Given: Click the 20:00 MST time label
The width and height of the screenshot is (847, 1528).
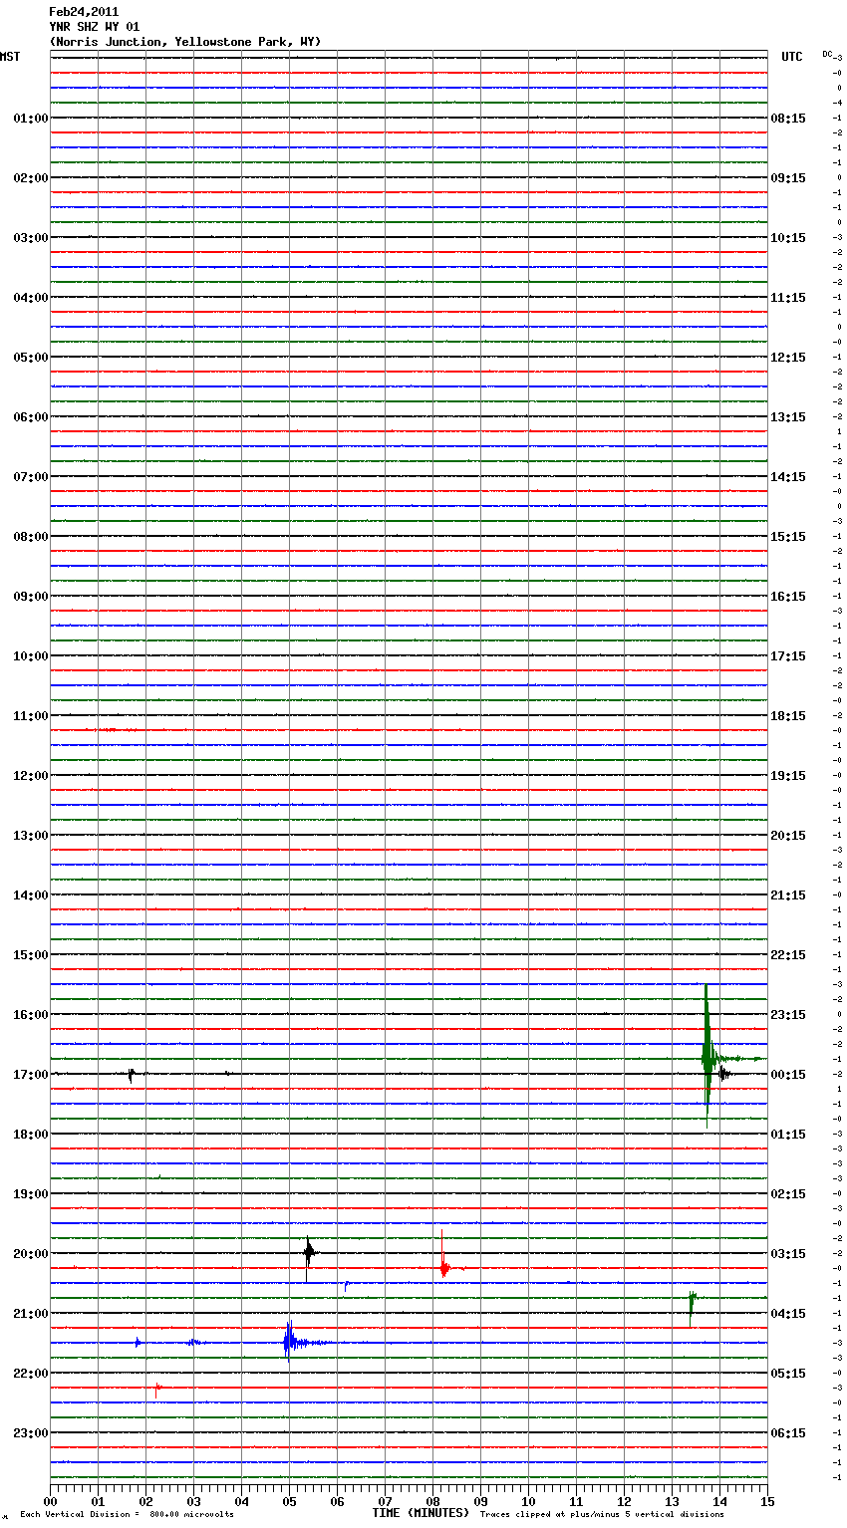Looking at the screenshot, I should (31, 1254).
